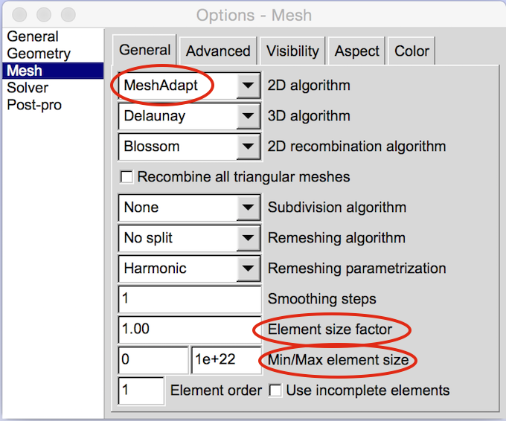
Task: Open the 2D algorithm dropdown
Action: click(x=249, y=86)
